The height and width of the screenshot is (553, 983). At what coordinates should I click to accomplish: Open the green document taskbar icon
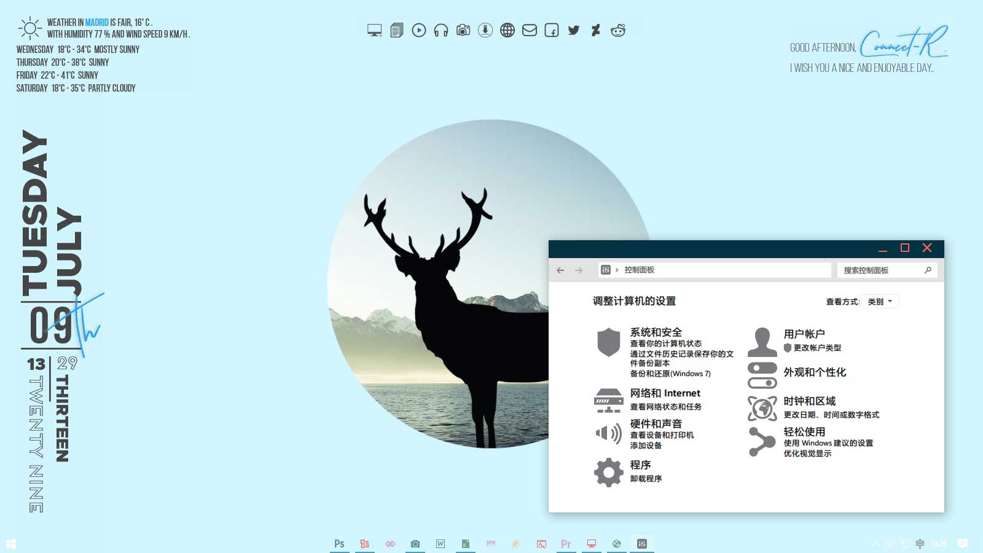pos(466,544)
